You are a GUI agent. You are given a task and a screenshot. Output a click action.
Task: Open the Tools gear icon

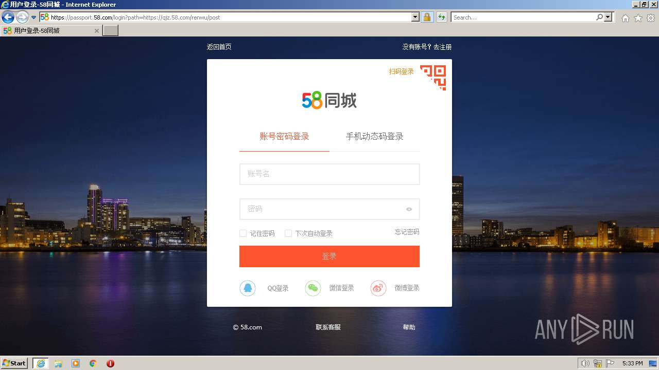651,18
